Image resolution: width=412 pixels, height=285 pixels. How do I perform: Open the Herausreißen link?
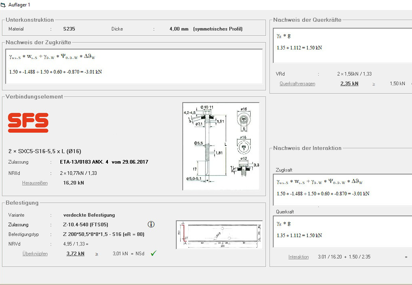pyautogui.click(x=35, y=183)
